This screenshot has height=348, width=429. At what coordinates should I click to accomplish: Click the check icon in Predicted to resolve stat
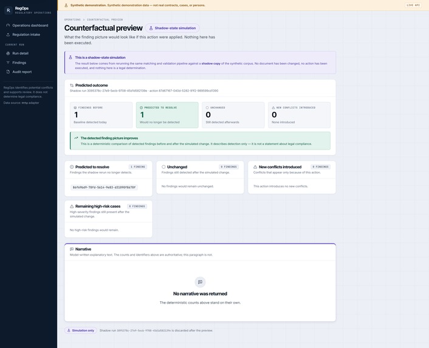[142, 107]
